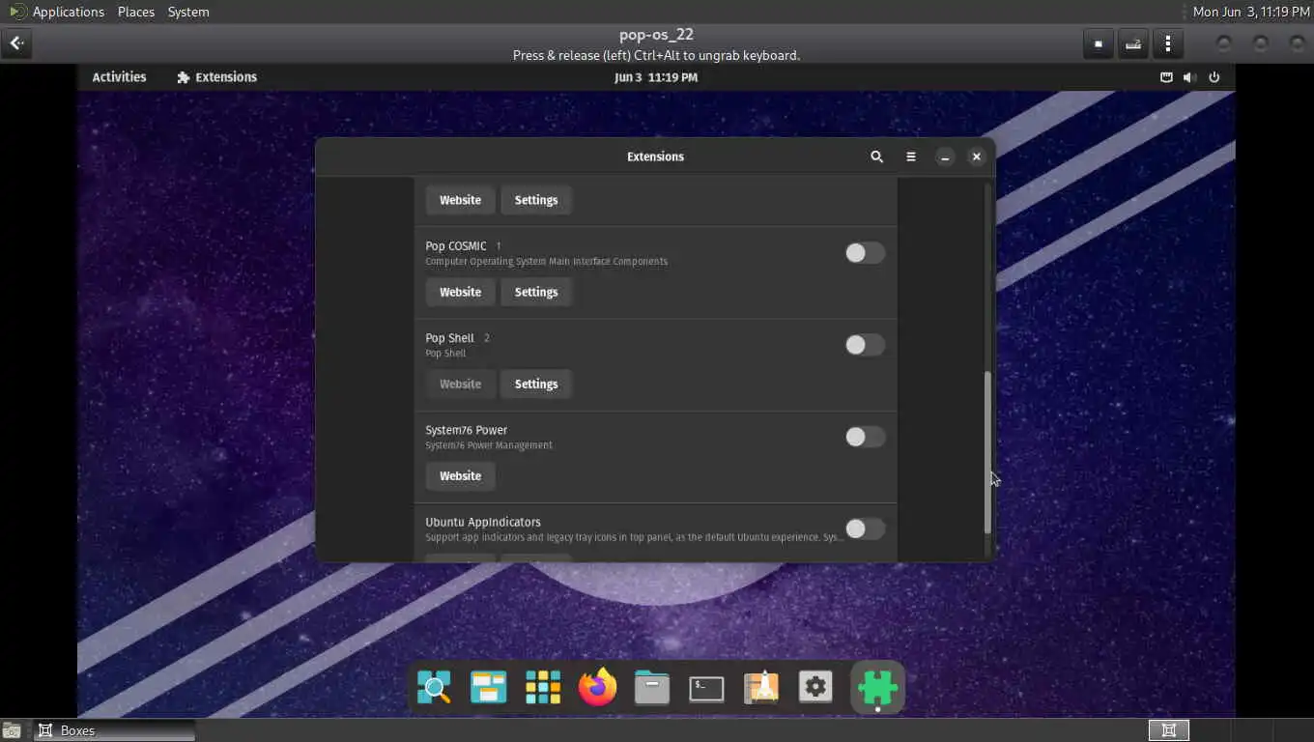Launch Firefox from the dock
Screen dimensions: 1314x742
[x=597, y=687]
